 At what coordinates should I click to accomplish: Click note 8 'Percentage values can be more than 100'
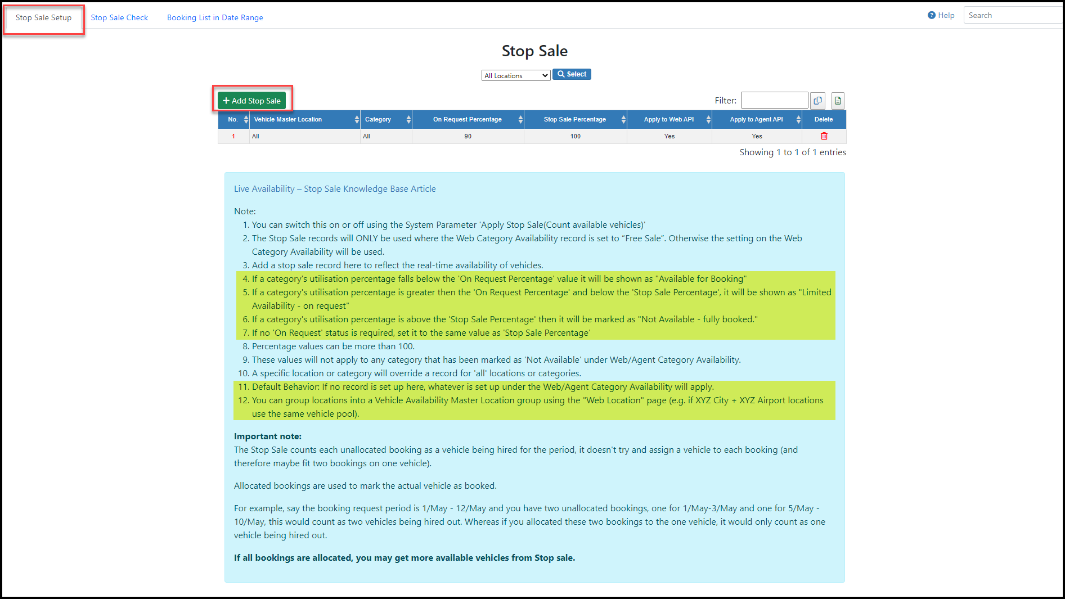click(x=333, y=346)
